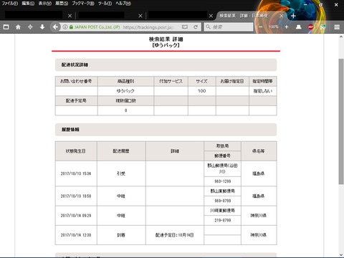Click the extension icon right of ABP
This screenshot has width=344, height=258.
click(322, 27)
